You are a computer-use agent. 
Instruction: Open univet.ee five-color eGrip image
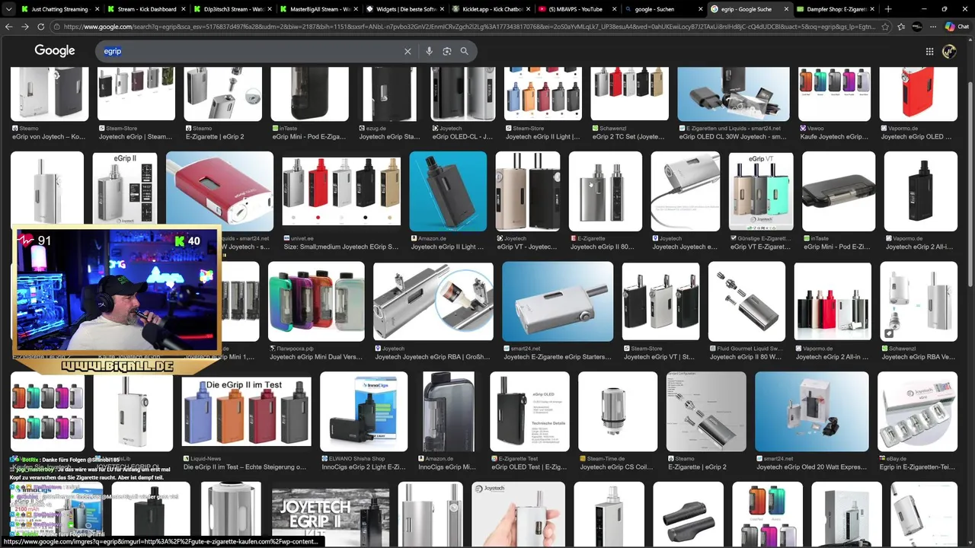point(341,191)
